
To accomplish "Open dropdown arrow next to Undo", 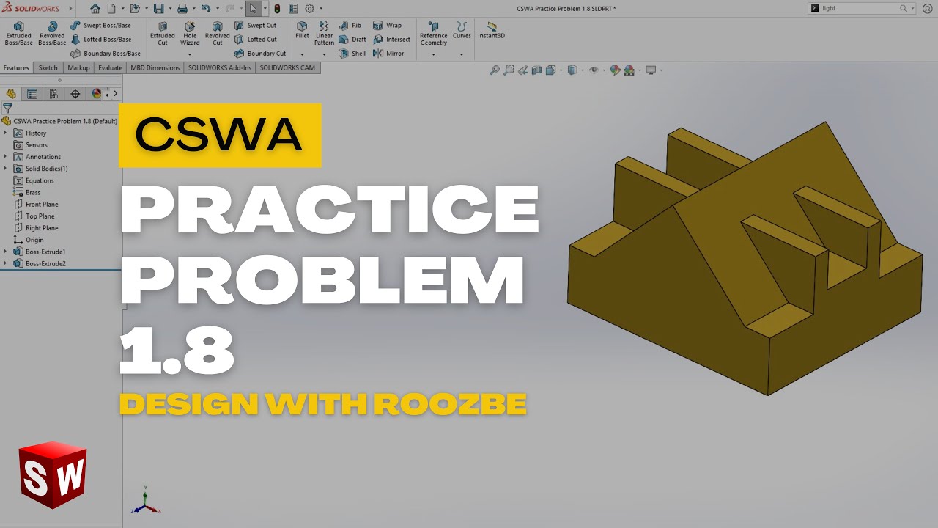I will coord(217,9).
